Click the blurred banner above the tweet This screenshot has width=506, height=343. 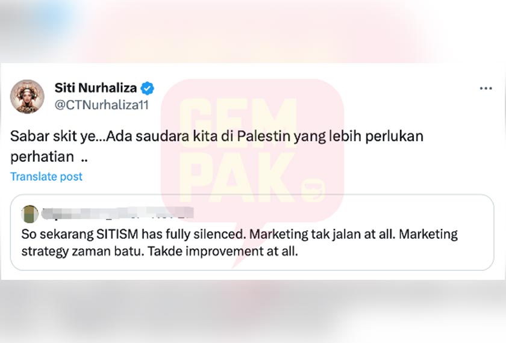click(253, 31)
